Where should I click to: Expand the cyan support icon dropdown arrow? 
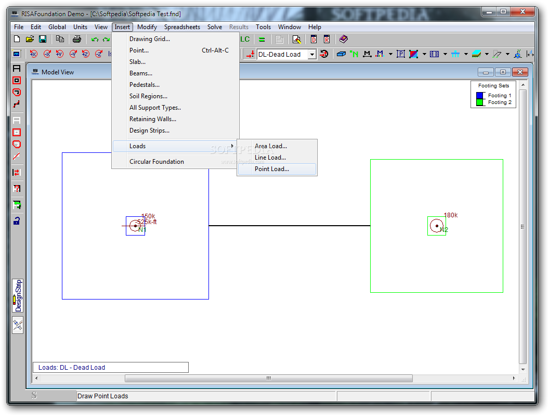[x=466, y=54]
